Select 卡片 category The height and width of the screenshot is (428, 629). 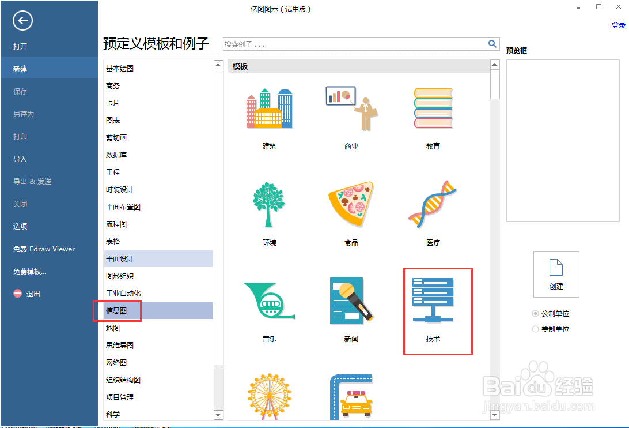pyautogui.click(x=158, y=103)
